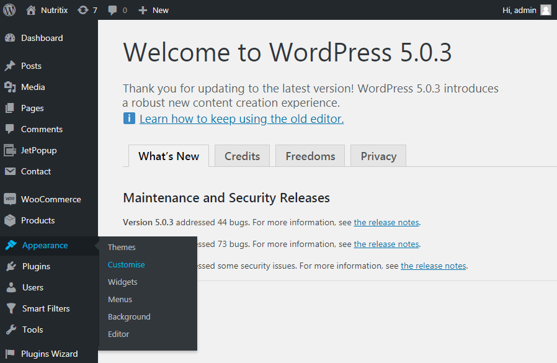Click the Appearance paintbrush icon
Viewport: 557px width, 363px height.
pyautogui.click(x=11, y=245)
